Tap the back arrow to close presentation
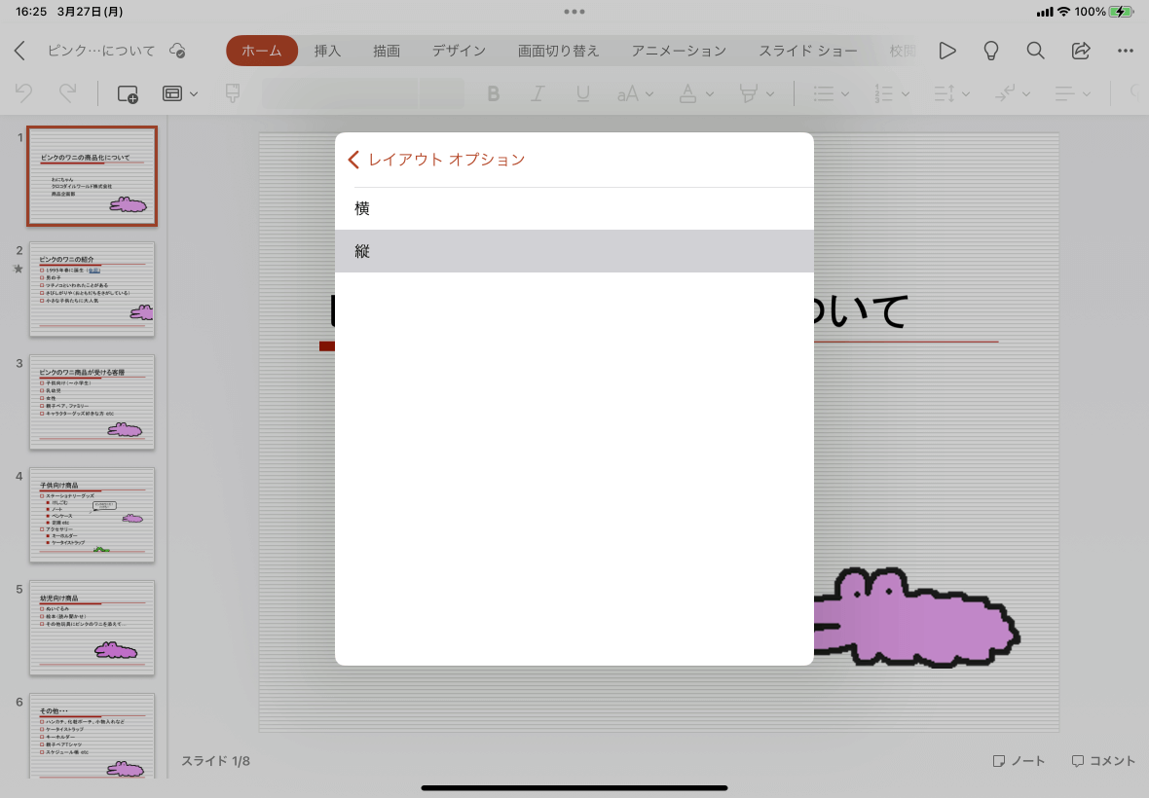This screenshot has width=1149, height=798. (x=19, y=51)
